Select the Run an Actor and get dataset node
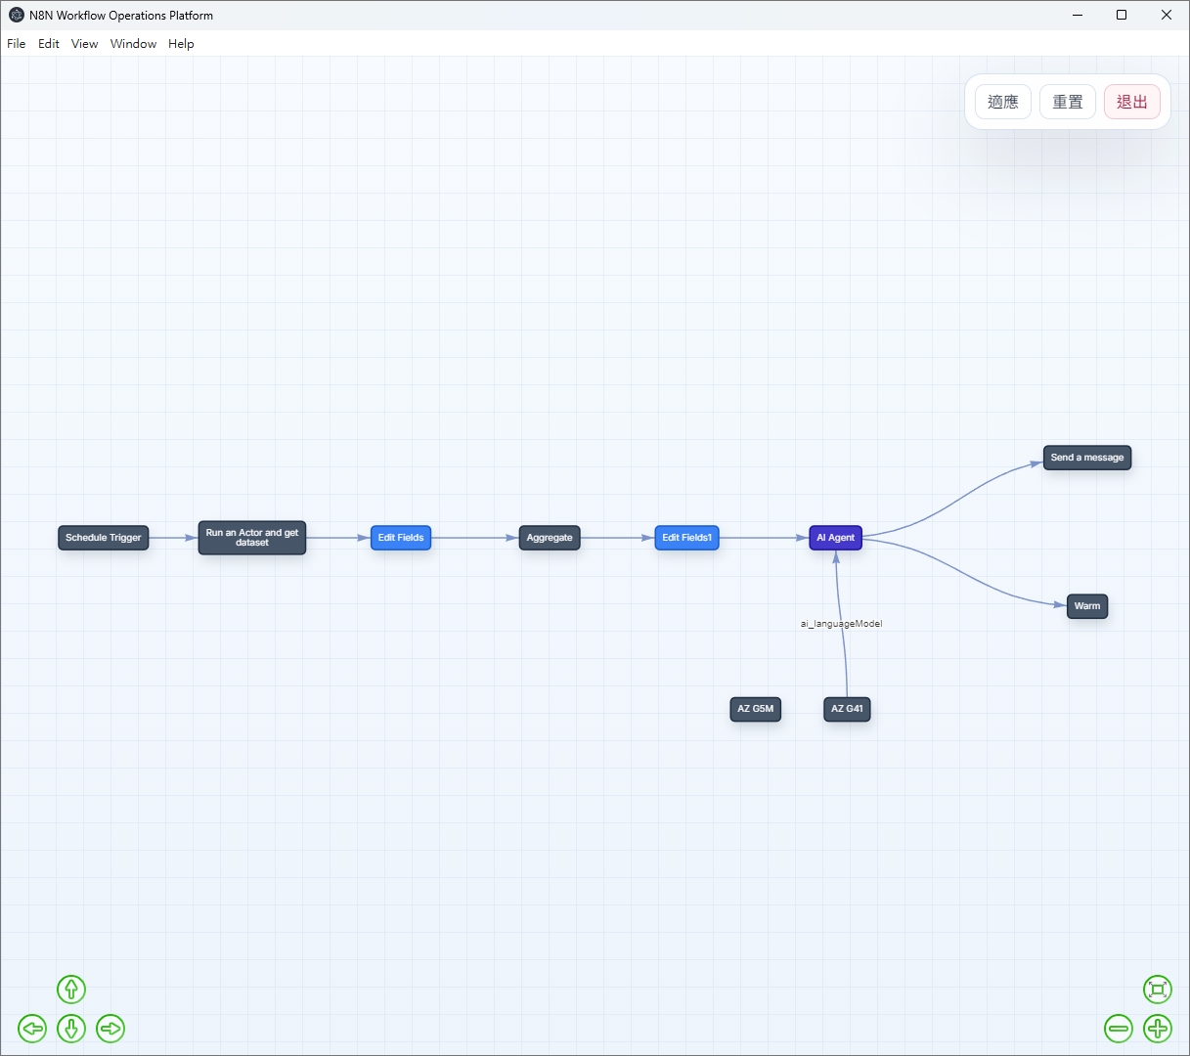 pyautogui.click(x=252, y=538)
